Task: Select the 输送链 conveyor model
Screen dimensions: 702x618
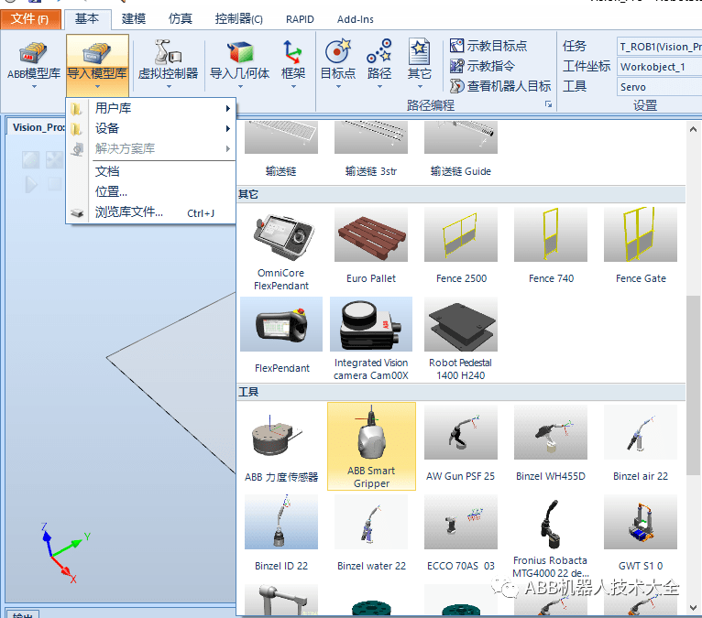Action: [x=281, y=149]
